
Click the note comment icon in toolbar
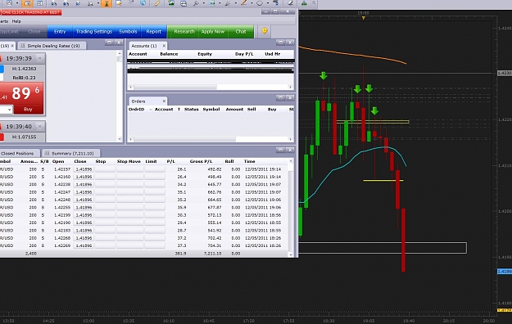coord(119,3)
